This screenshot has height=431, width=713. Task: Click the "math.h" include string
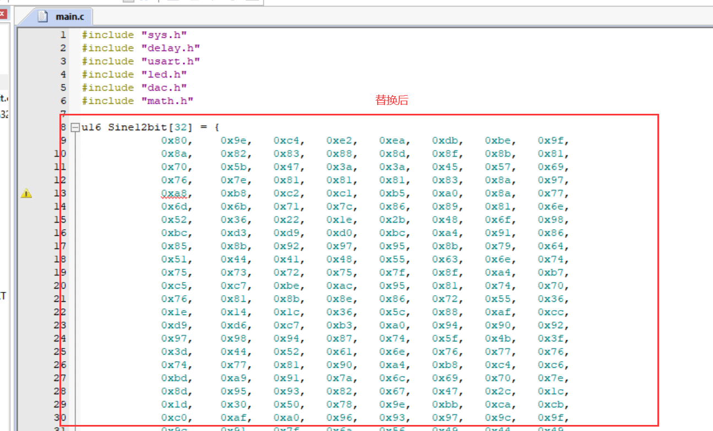166,101
